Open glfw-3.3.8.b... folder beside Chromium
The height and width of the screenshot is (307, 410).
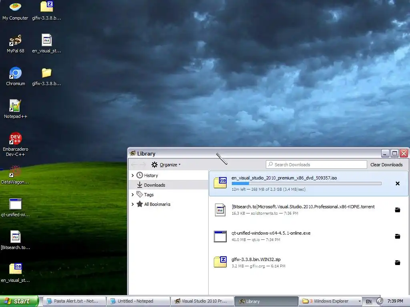46,76
